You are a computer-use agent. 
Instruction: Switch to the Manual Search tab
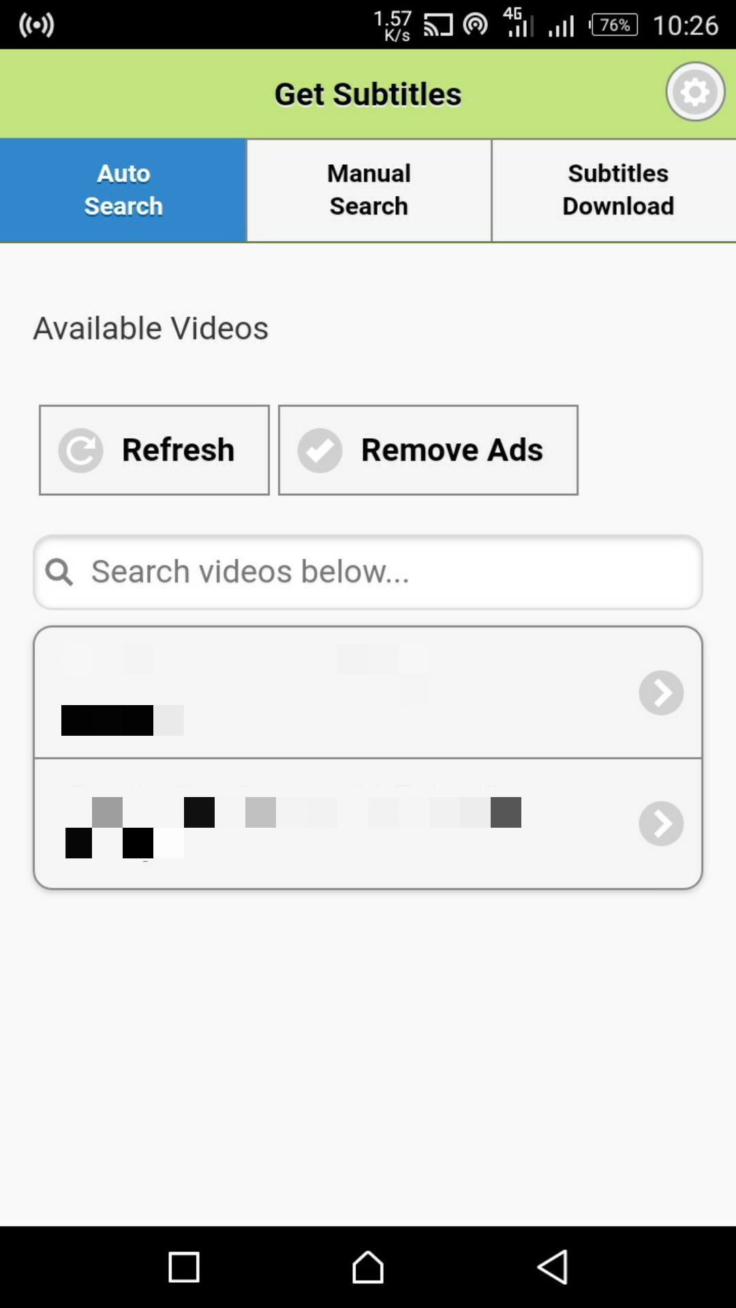(369, 190)
